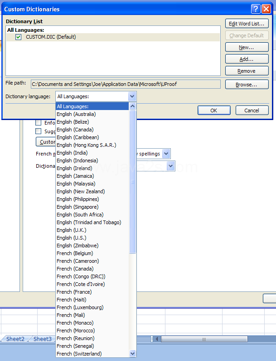Select French (Monaco)
This screenshot has width=276, height=361.
coord(92,323)
